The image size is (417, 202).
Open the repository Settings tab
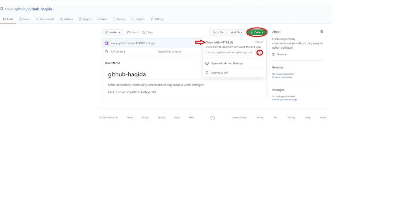tap(157, 19)
